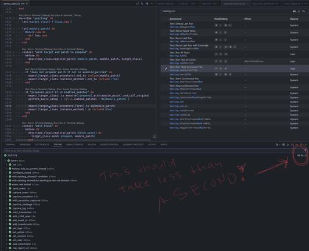309x251 pixels.
Task: Click the editorTextFocus when-clause cell
Action: (254, 62)
